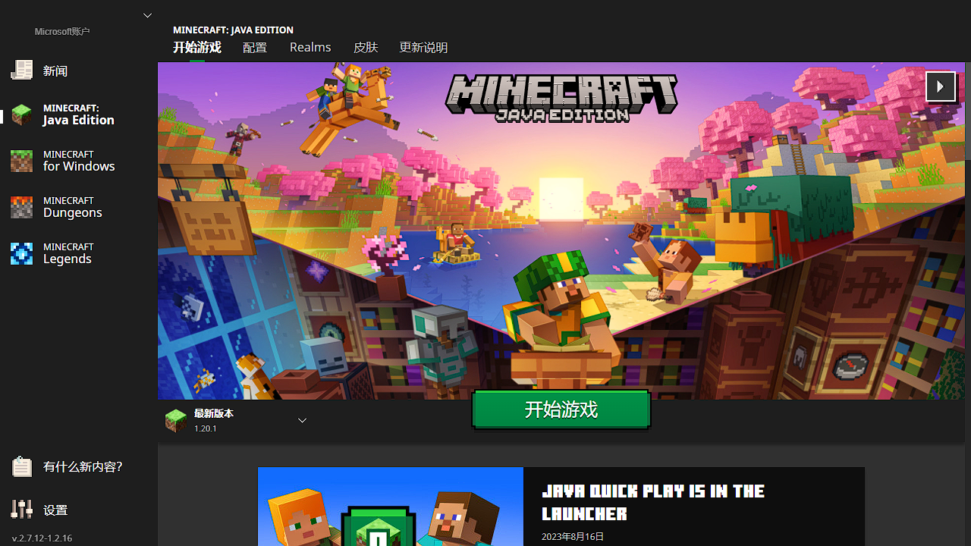
Task: Click the Quick Play news article thumbnail
Action: pos(391,507)
